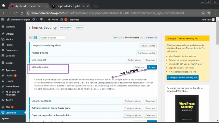Open Seguridad in admin bar

tap(75, 20)
